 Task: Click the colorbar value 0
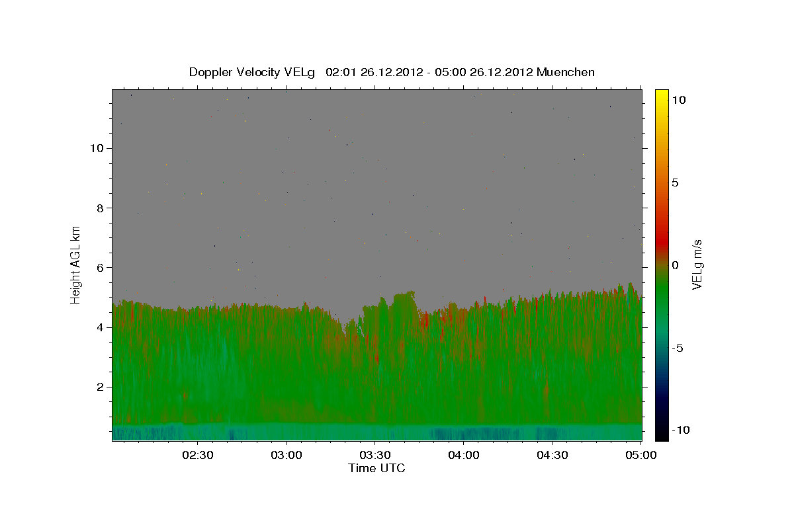675,265
